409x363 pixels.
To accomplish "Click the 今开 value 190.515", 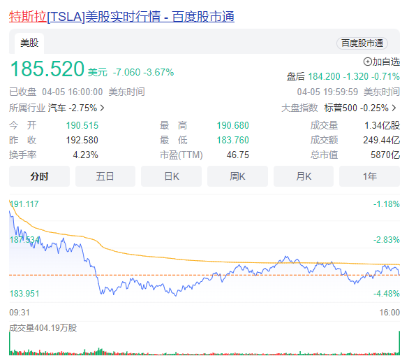I will point(82,125).
